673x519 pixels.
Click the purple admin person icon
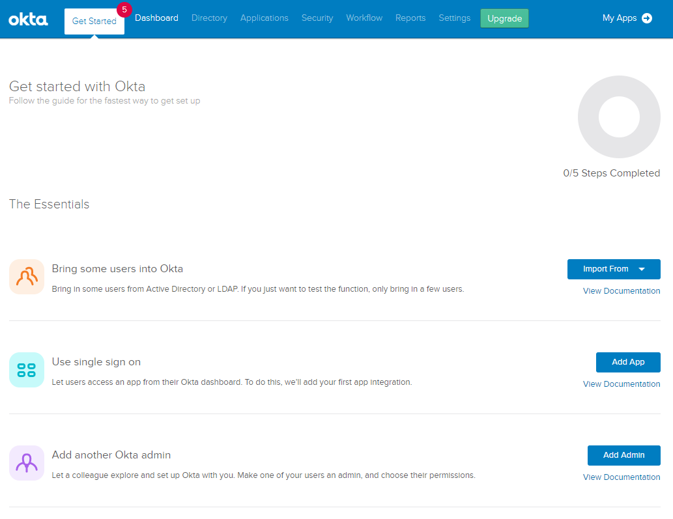pyautogui.click(x=26, y=462)
